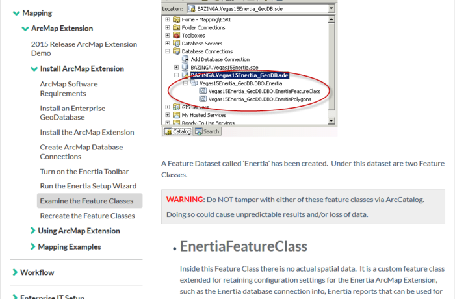Open Recreate the Feature Classes page
Image resolution: width=455 pixels, height=299 pixels.
[x=87, y=216]
